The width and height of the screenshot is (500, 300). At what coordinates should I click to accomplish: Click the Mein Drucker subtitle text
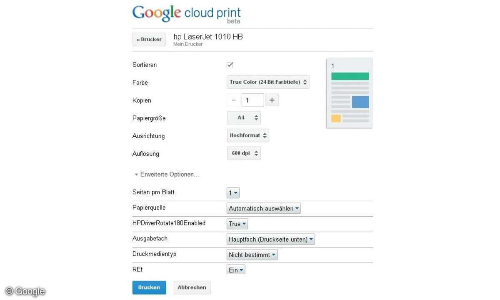(x=188, y=44)
